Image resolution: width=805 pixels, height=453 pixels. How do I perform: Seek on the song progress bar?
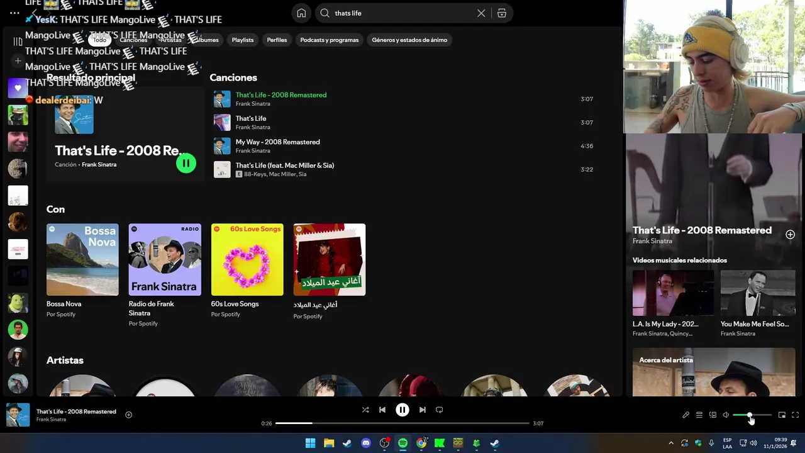click(402, 423)
